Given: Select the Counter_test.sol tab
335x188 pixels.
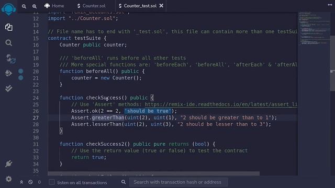Looking at the screenshot, I should (138, 6).
